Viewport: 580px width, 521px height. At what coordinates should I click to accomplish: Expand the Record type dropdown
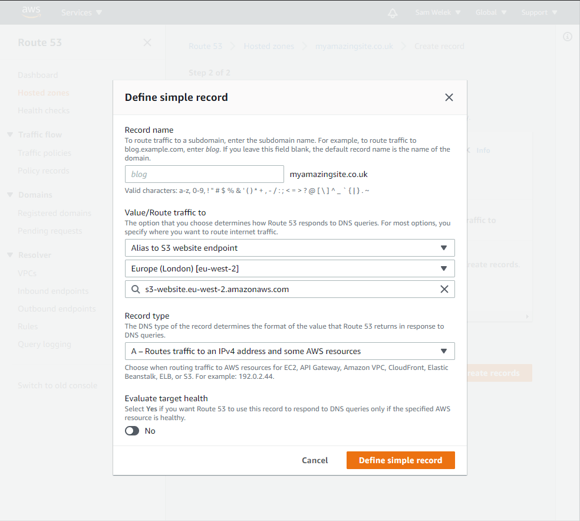point(289,351)
